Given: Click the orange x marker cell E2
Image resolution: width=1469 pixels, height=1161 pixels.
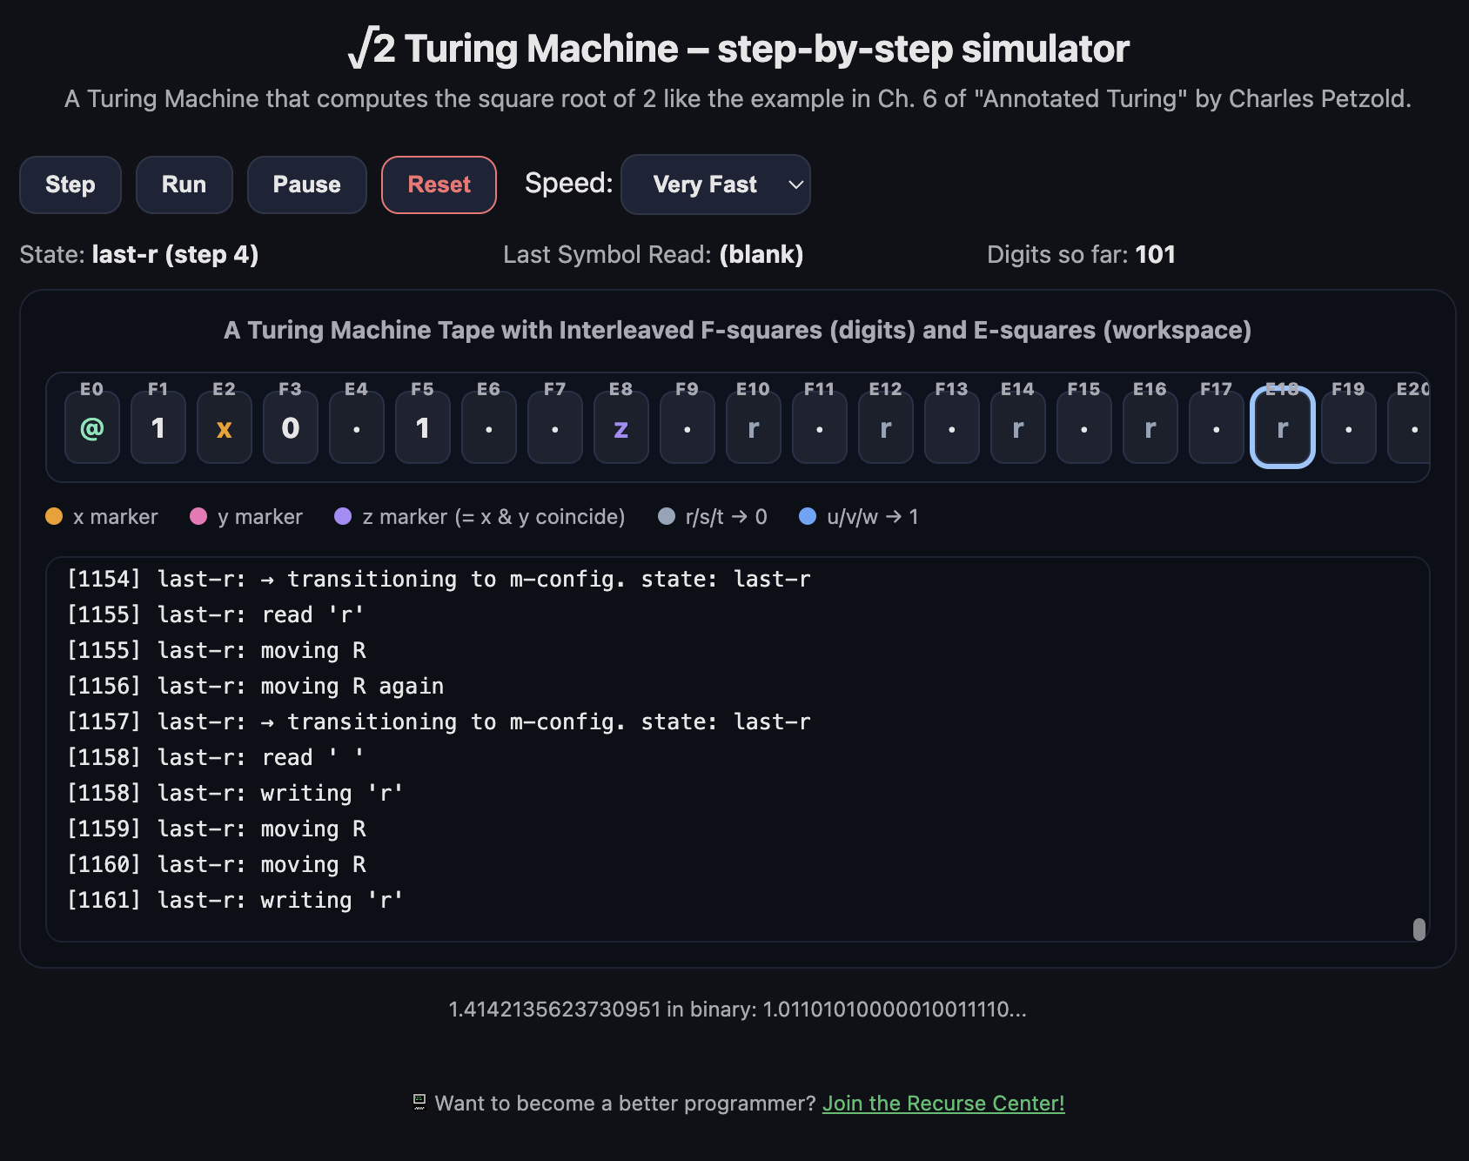Looking at the screenshot, I should (x=225, y=427).
